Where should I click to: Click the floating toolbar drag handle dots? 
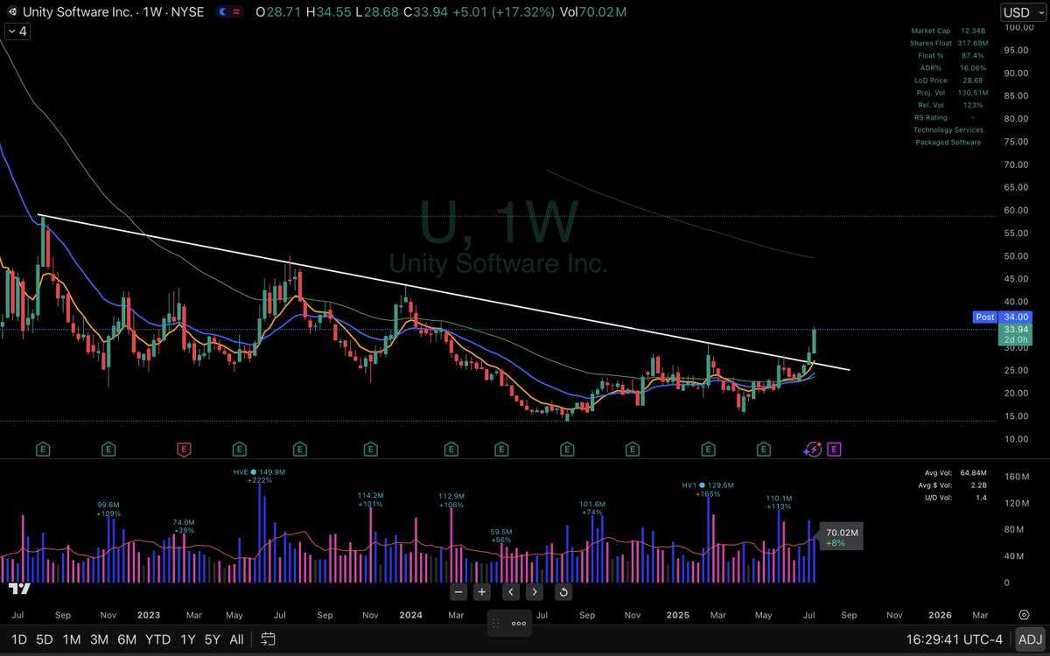pos(496,624)
